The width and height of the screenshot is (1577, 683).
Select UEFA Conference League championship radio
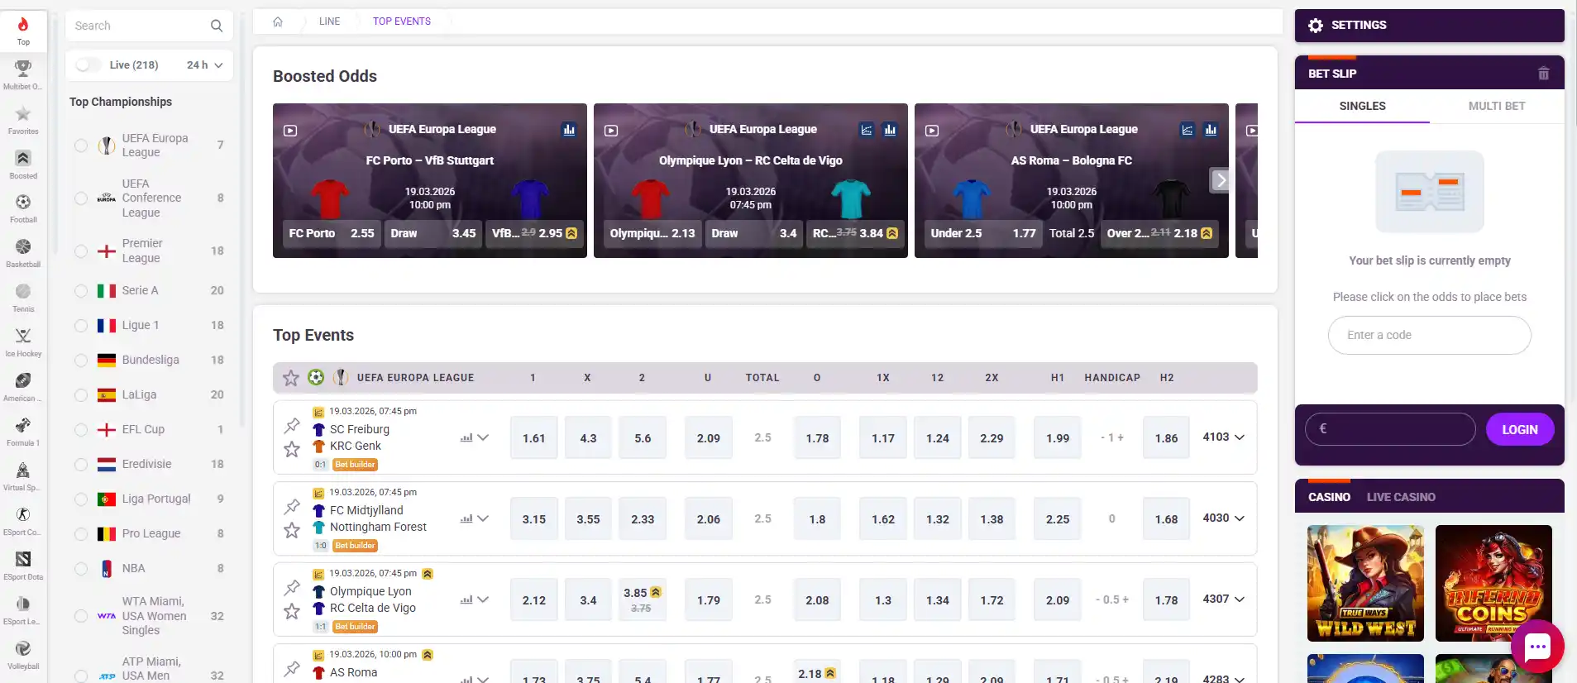81,198
